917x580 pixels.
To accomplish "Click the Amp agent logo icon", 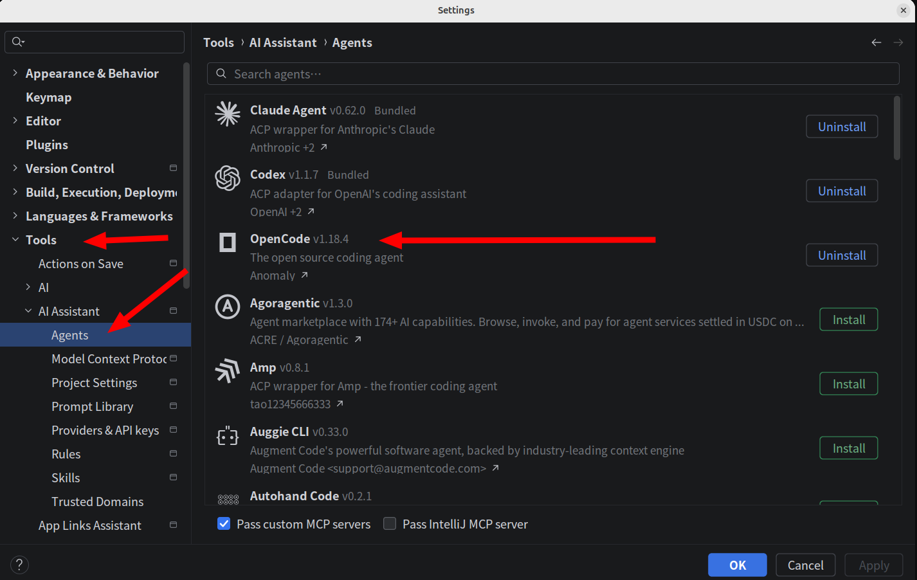I will click(228, 371).
